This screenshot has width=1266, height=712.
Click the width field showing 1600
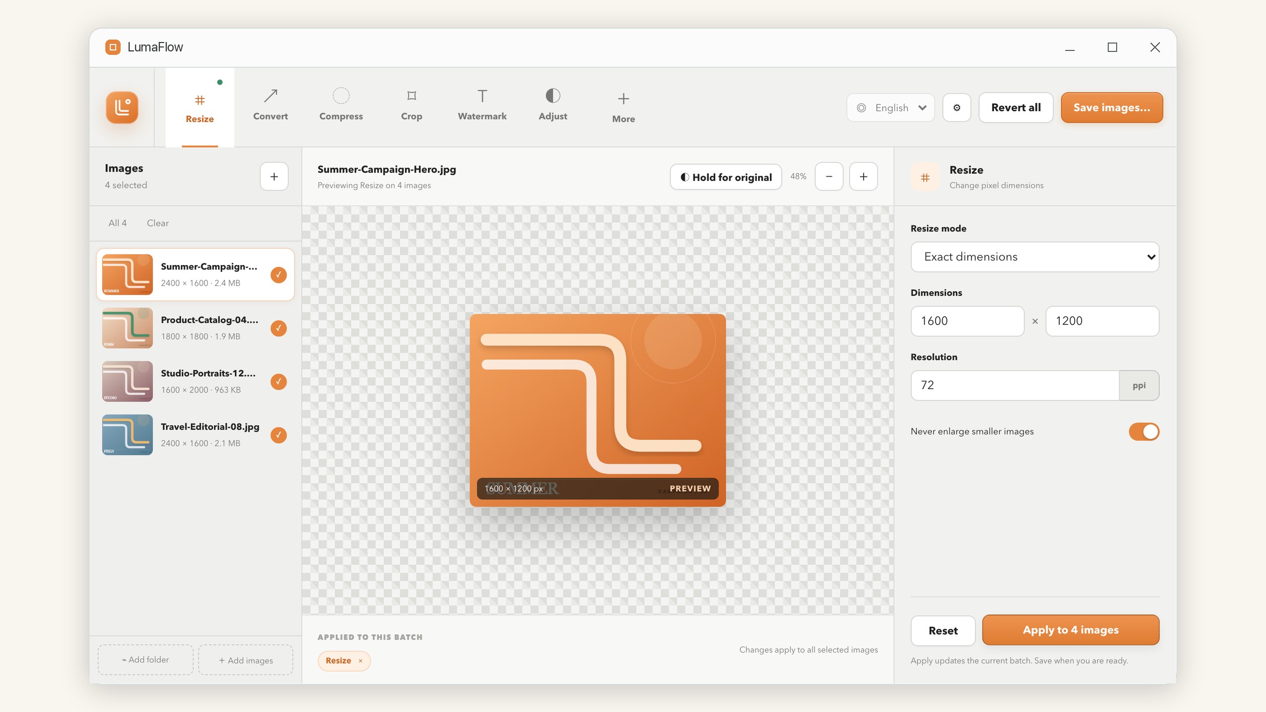coord(967,321)
